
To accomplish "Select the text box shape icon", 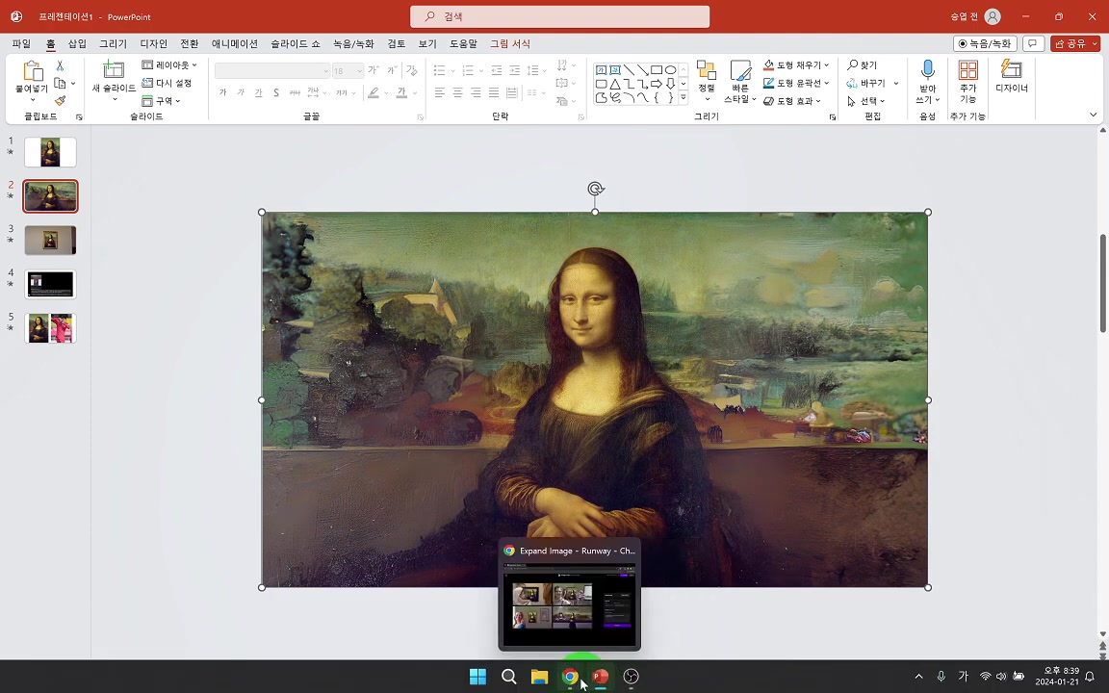I will [601, 70].
